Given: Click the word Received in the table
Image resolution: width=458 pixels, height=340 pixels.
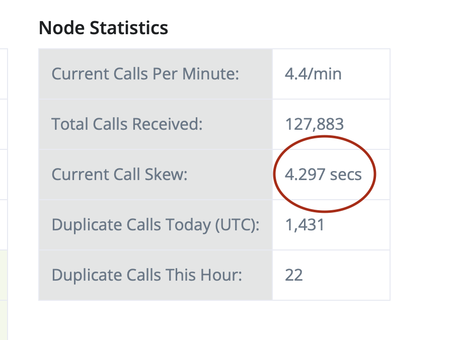Looking at the screenshot, I should 168,124.
